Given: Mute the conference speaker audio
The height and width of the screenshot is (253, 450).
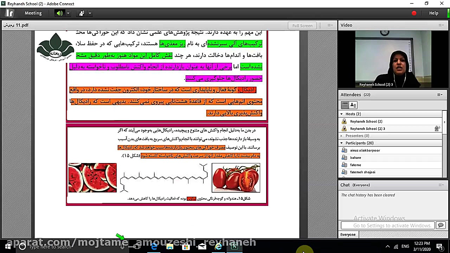Looking at the screenshot, I should (60, 13).
